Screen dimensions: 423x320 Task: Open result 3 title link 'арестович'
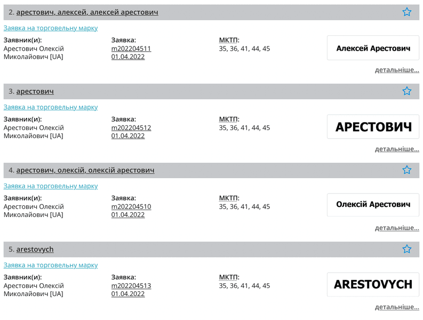click(x=35, y=91)
